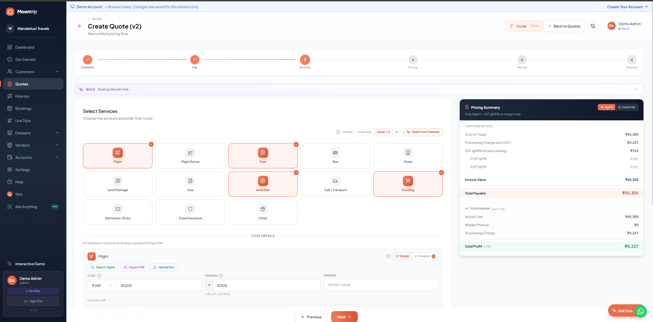Open the WhatsApp chat bubble

pyautogui.click(x=641, y=311)
